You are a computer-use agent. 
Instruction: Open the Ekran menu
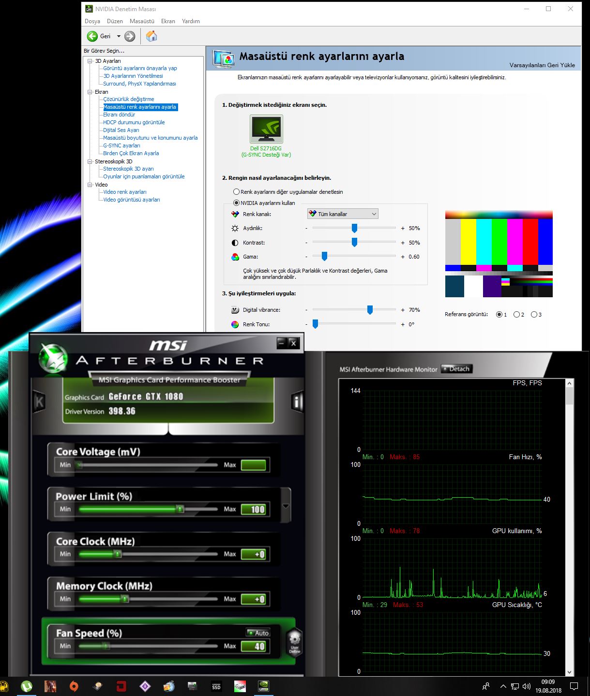[168, 21]
